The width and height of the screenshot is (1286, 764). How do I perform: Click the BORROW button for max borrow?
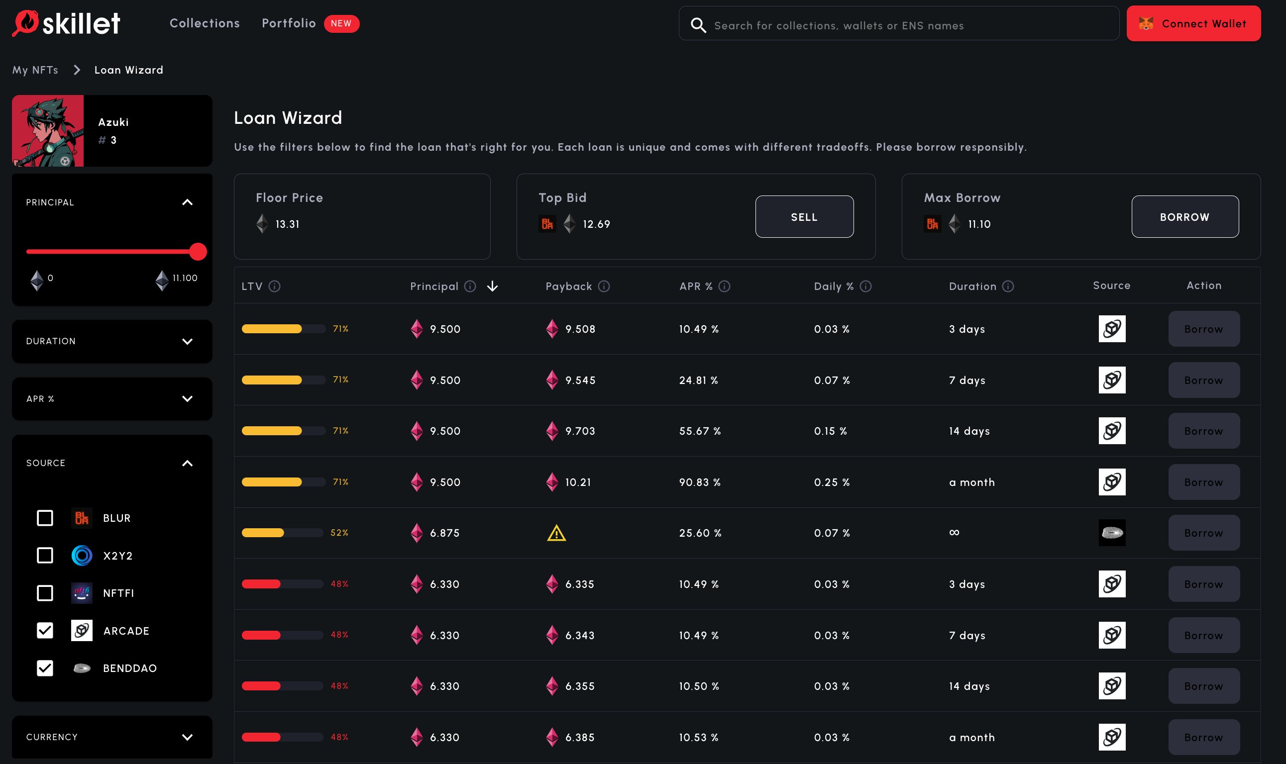coord(1185,216)
